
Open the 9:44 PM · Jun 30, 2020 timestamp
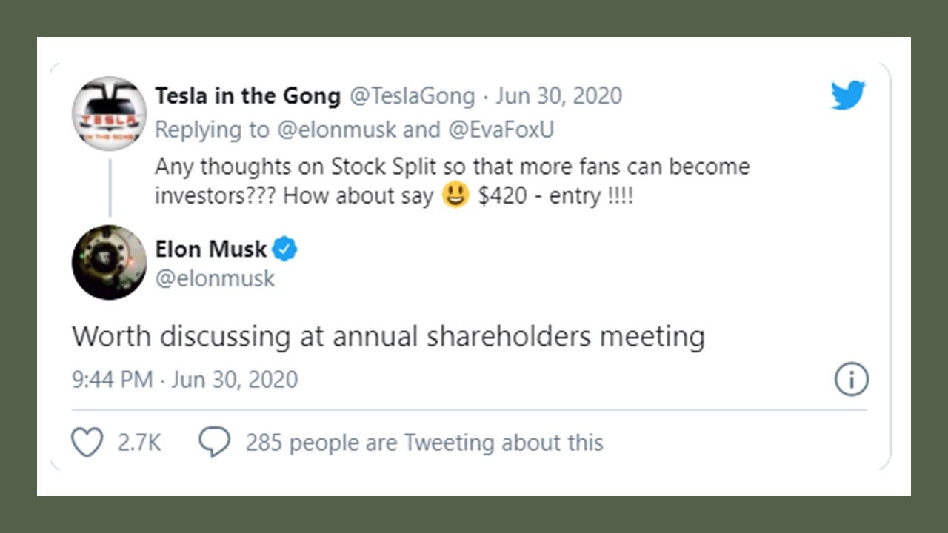pyautogui.click(x=185, y=380)
